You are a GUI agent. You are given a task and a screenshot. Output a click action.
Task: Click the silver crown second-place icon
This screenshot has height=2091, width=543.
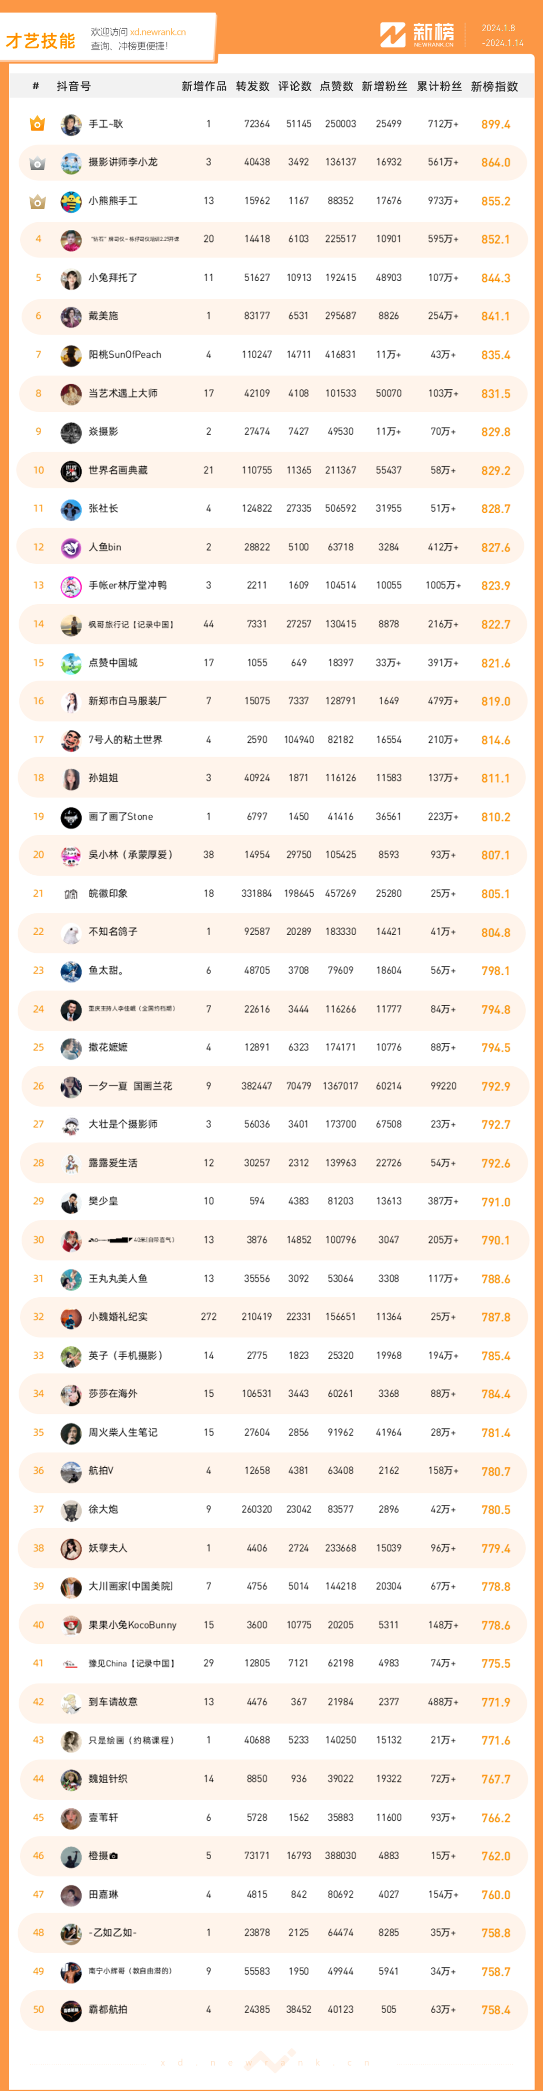(x=37, y=163)
